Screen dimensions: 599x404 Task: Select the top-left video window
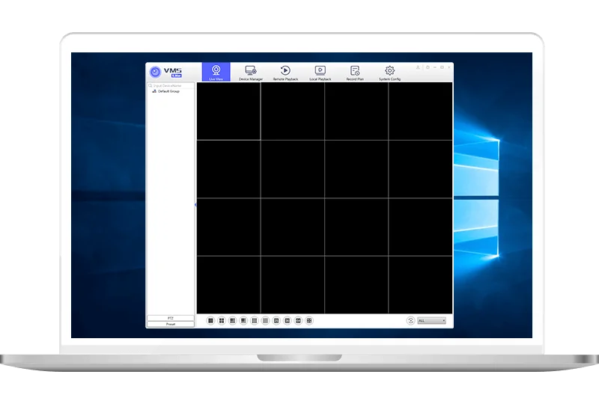pos(228,111)
